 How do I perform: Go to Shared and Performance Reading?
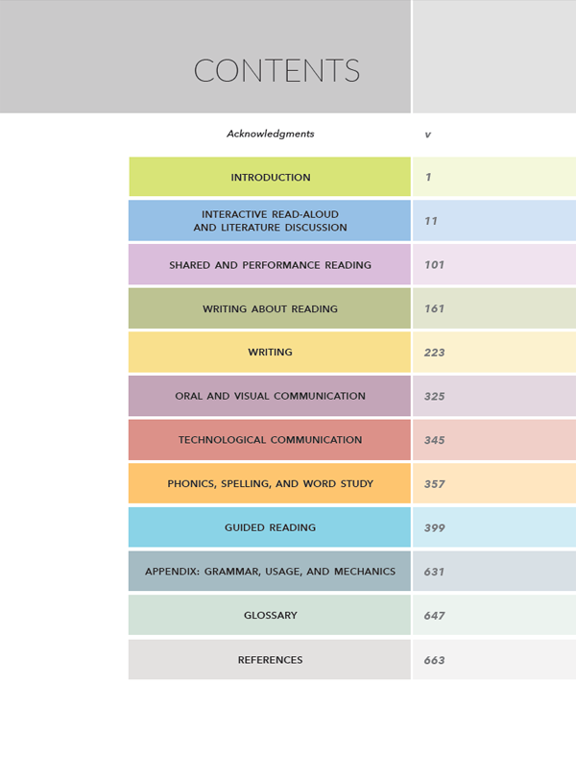pyautogui.click(x=271, y=265)
